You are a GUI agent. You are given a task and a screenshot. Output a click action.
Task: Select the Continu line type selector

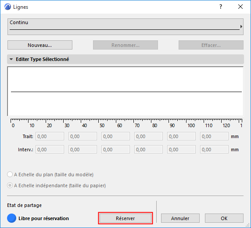click(125, 27)
